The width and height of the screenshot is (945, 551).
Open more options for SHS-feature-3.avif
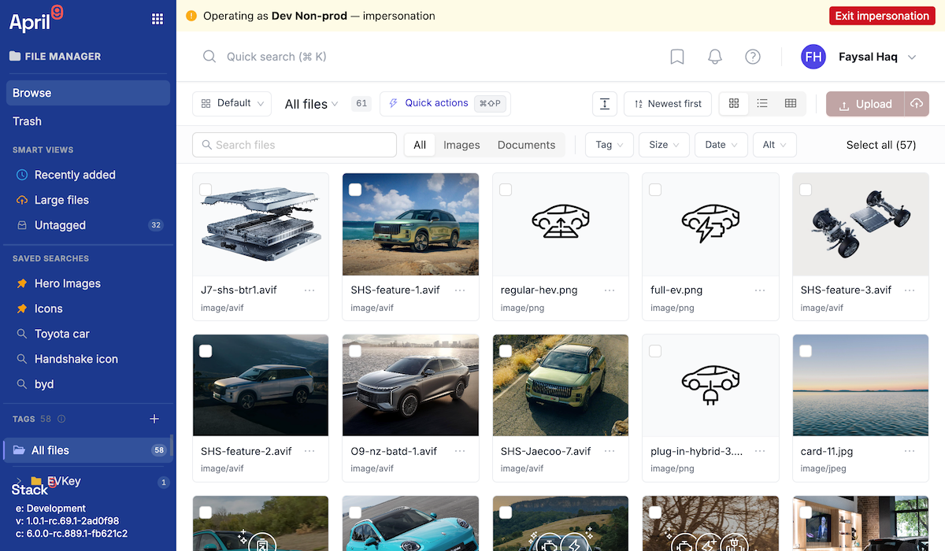pyautogui.click(x=910, y=290)
